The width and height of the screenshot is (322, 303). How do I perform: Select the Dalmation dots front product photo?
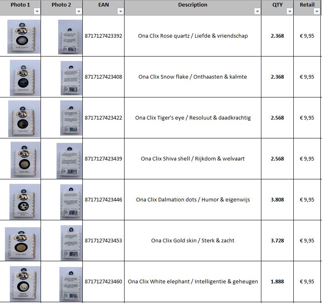25,201
